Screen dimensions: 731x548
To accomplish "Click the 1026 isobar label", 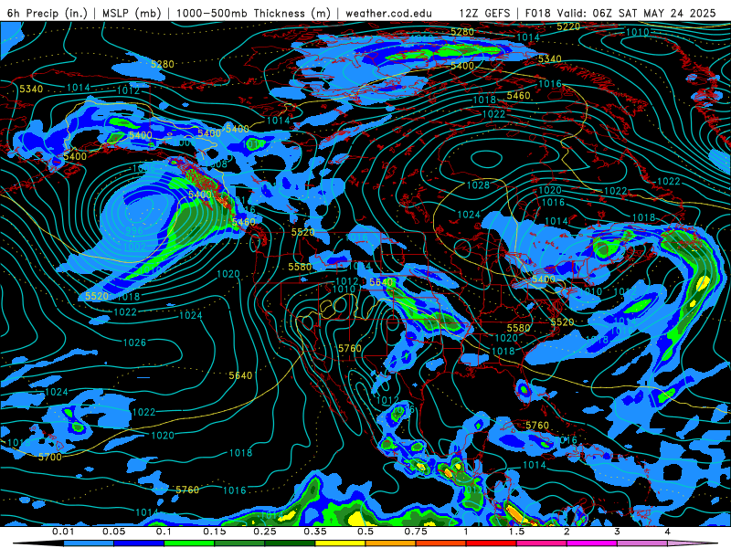I will [x=134, y=342].
